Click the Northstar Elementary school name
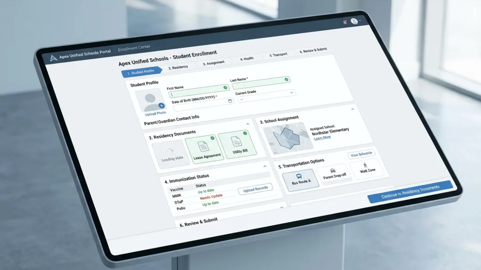Screen dimensions: 481x270 coord(330,132)
